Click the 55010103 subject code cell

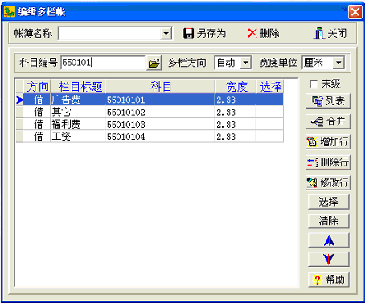click(x=160, y=125)
